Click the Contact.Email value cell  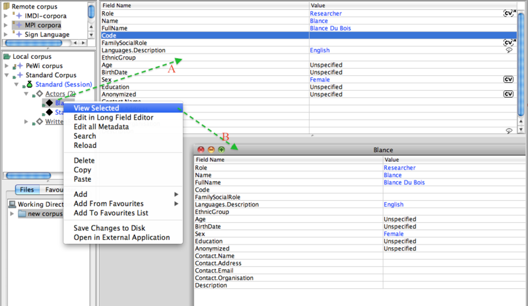point(455,270)
